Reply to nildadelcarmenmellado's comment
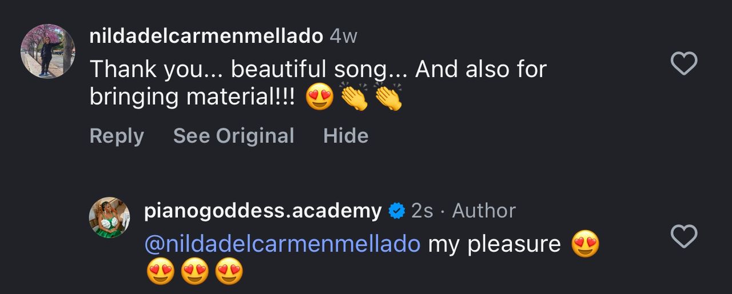This screenshot has width=732, height=294. pos(117,136)
